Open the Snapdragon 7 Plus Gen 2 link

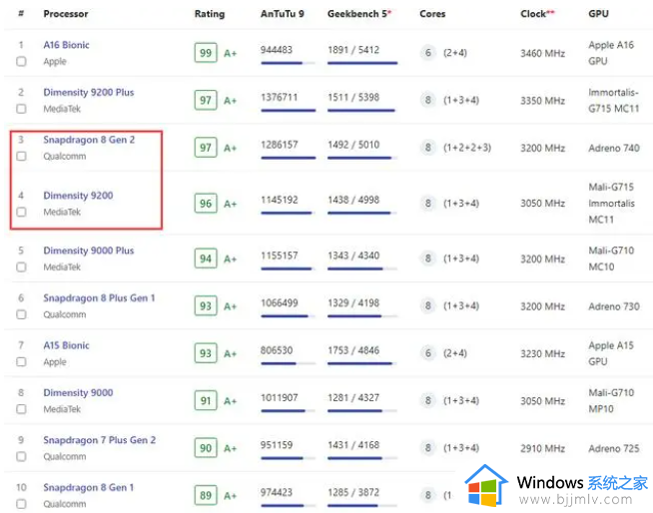coord(100,440)
